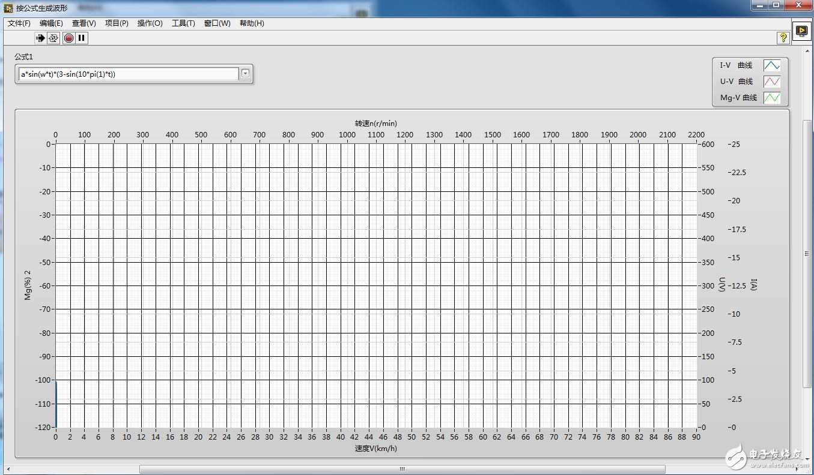
Task: Open the 窗口(W) menu
Action: pyautogui.click(x=217, y=23)
